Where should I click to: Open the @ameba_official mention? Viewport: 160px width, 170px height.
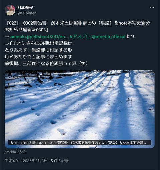(x=109, y=37)
